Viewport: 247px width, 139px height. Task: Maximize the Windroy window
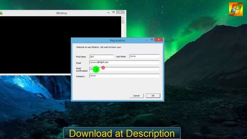coord(113,12)
